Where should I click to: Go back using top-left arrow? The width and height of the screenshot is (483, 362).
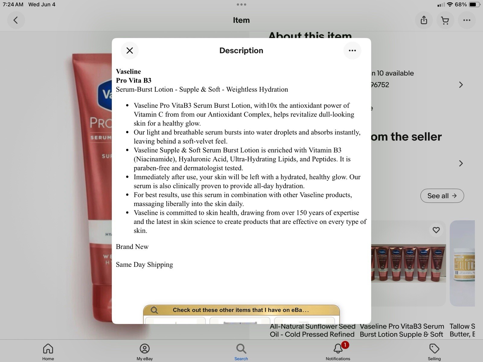(x=16, y=20)
